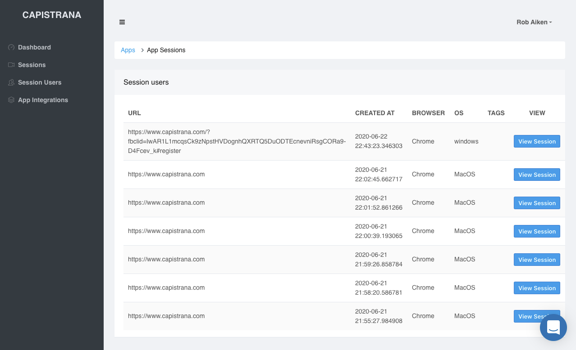Click the Session Users person icon
Viewport: 576px width, 350px height.
click(x=11, y=82)
